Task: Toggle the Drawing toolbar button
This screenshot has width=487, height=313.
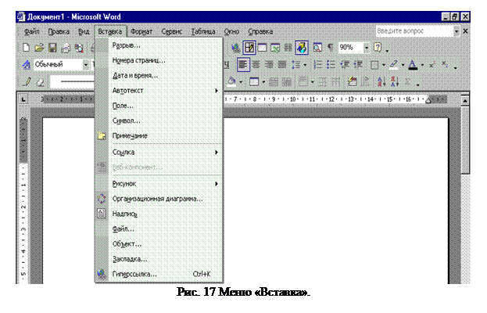Action: tap(302, 48)
